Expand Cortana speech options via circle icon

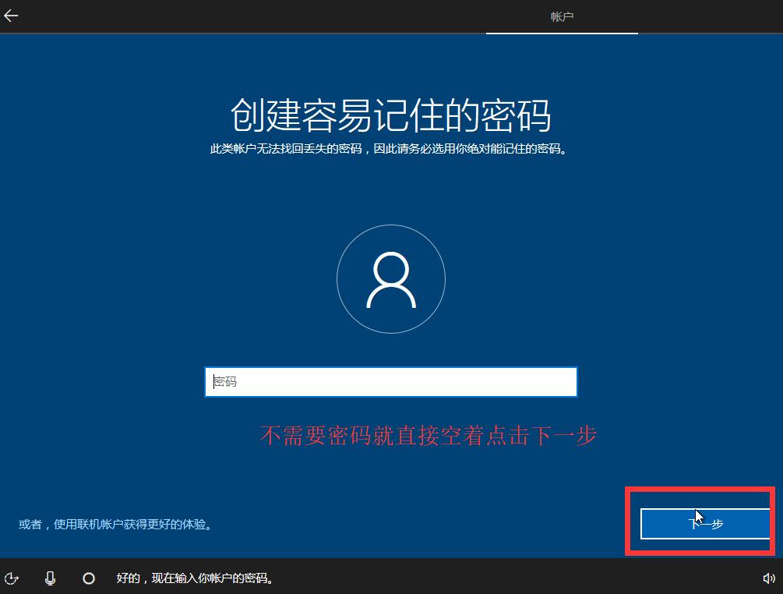click(x=89, y=578)
